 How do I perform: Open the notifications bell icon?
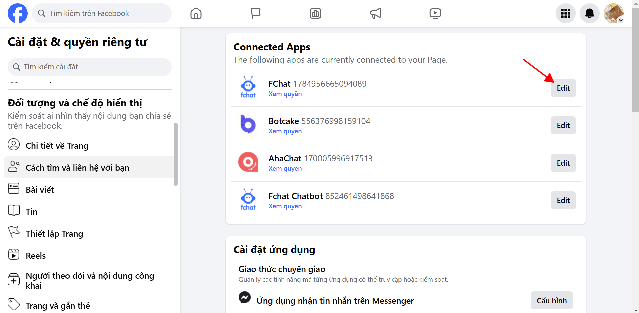[x=590, y=13]
